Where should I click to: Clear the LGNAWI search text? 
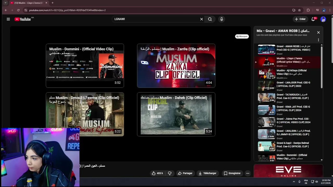[201, 19]
